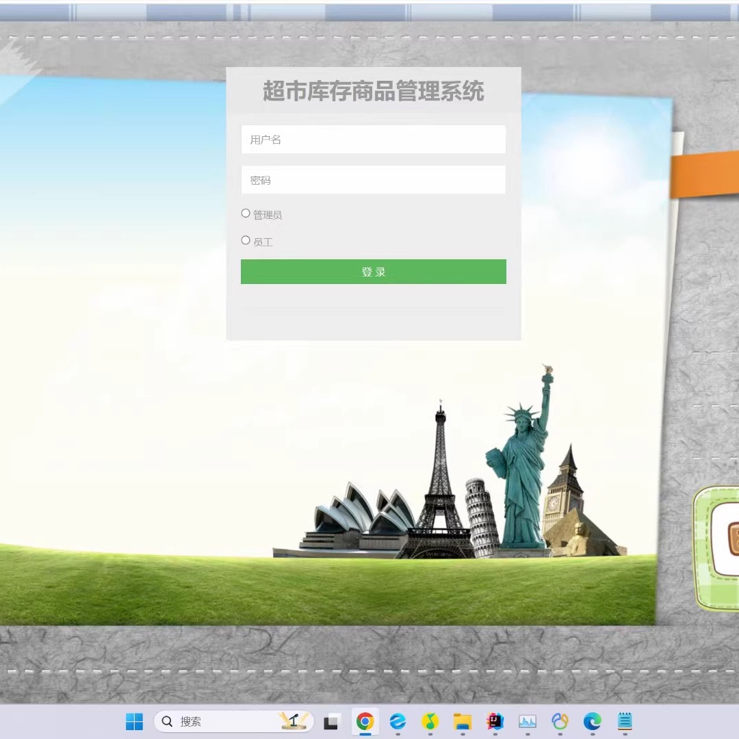The height and width of the screenshot is (739, 739).
Task: Open the Notepad taskbar icon
Action: (625, 722)
